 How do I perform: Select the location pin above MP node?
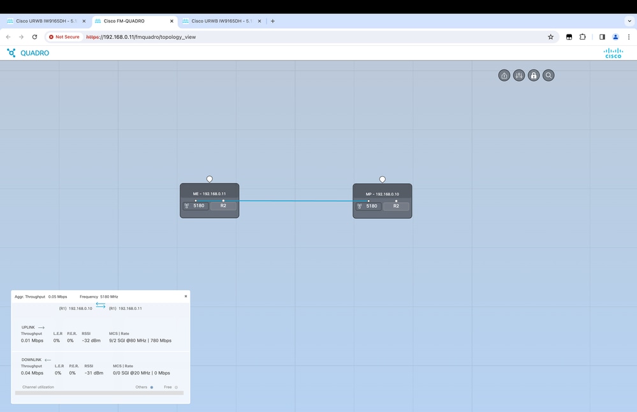[x=383, y=179]
